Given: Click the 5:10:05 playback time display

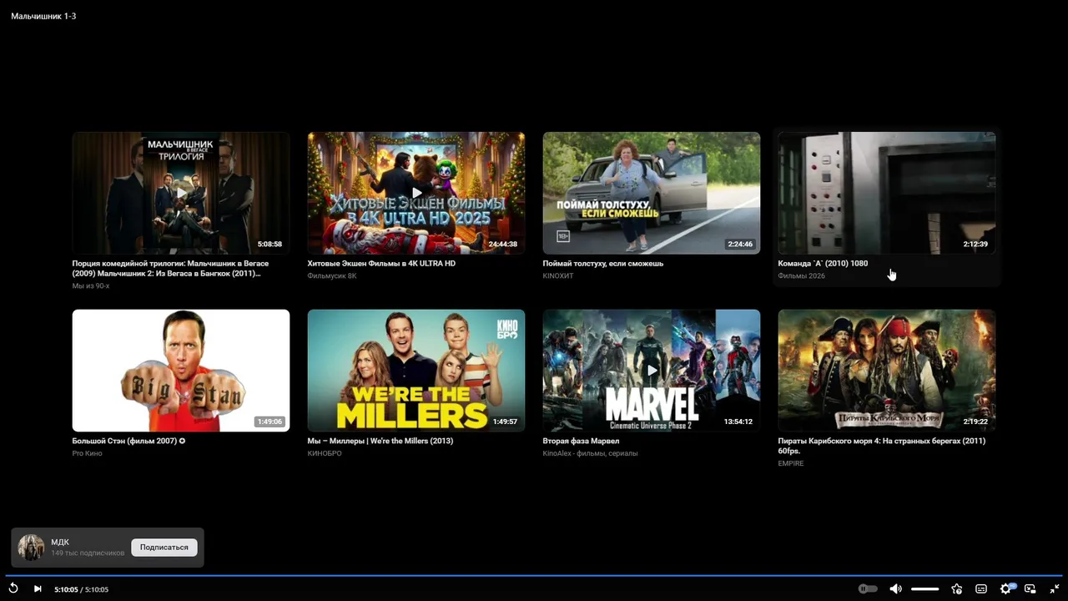Looking at the screenshot, I should click(x=82, y=589).
